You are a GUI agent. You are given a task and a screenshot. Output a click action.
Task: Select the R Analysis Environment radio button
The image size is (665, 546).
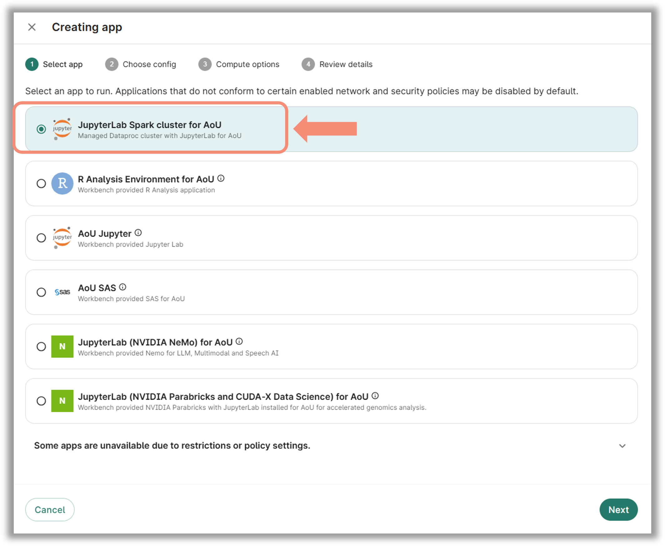(41, 183)
